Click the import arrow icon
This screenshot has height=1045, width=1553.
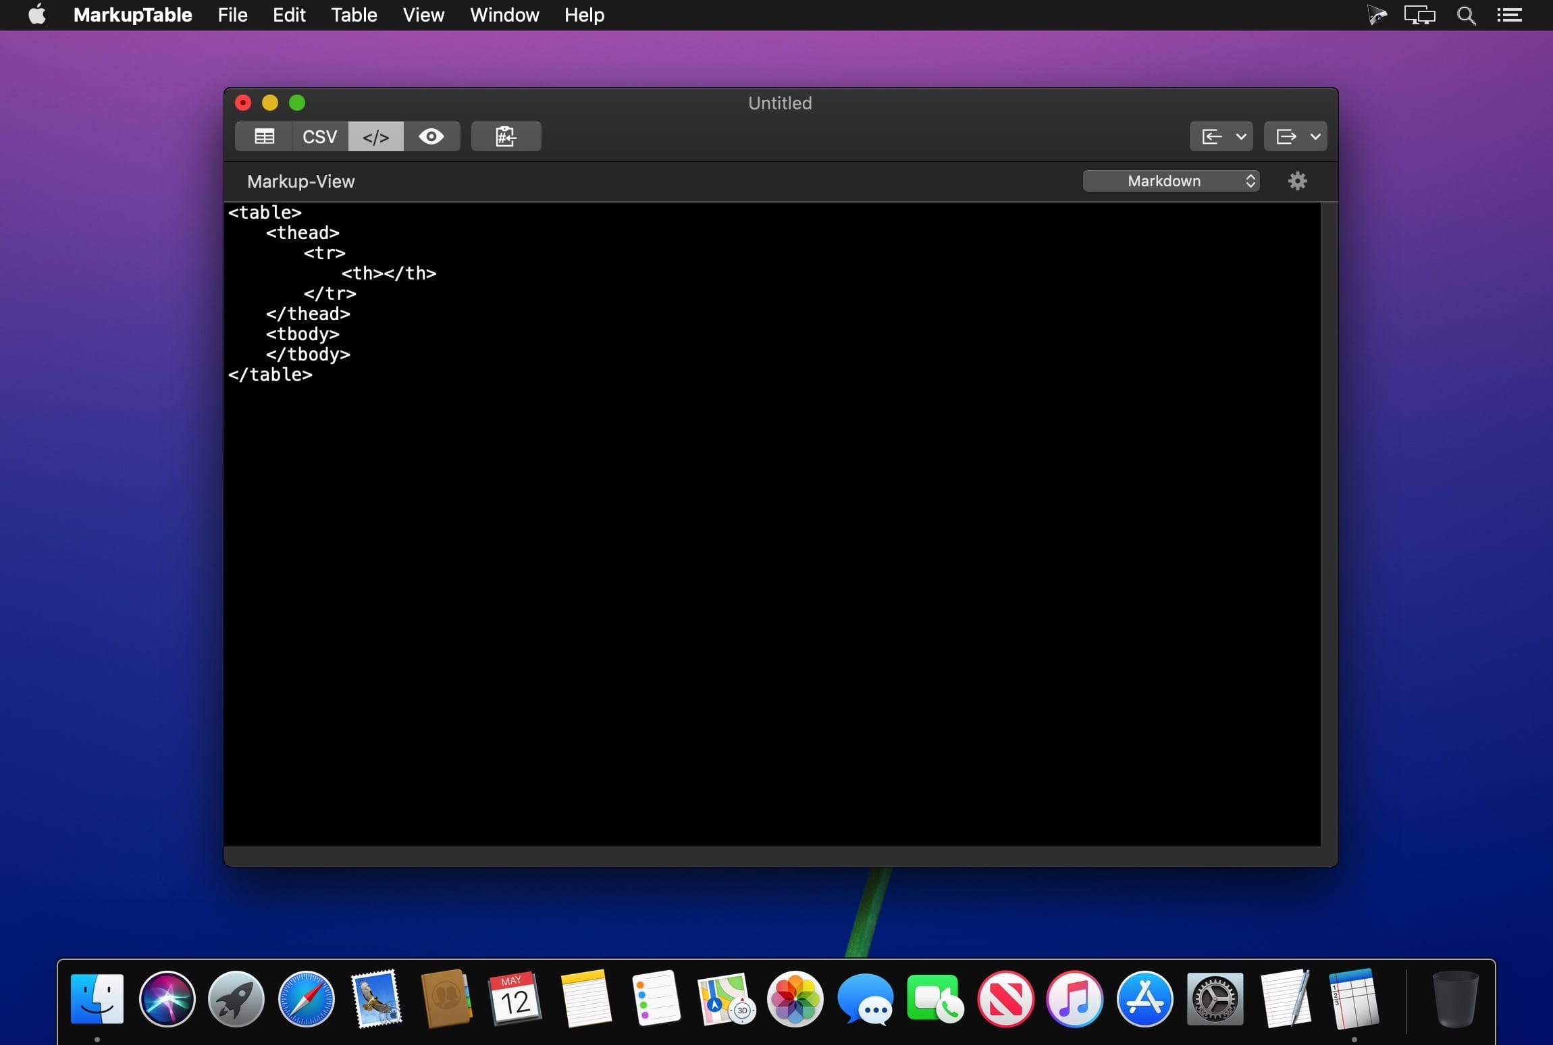[1212, 136]
